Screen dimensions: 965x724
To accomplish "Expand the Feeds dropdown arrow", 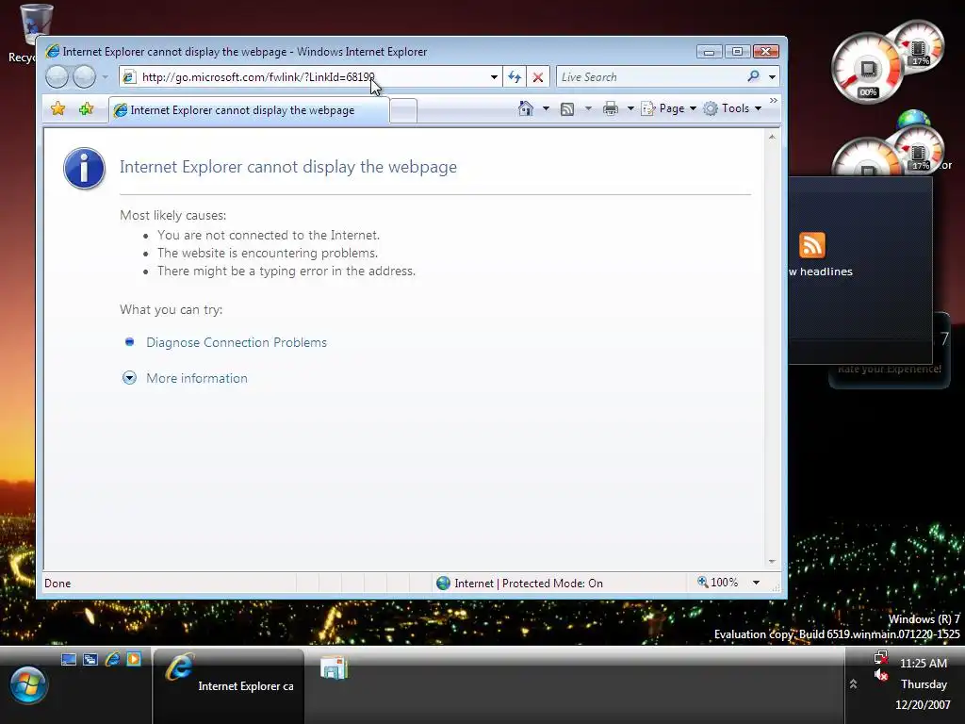I will [x=588, y=108].
